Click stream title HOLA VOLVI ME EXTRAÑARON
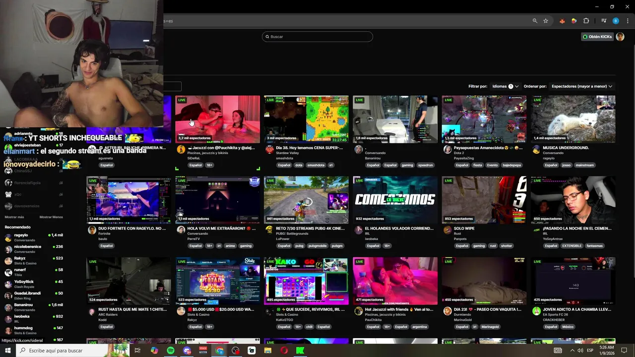 221,229
